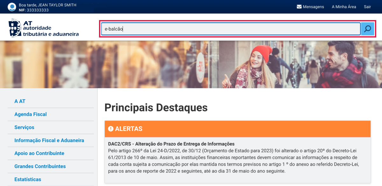This screenshot has height=186, width=382.
Task: Open Agenda Fiscal menu item
Action: coord(31,114)
